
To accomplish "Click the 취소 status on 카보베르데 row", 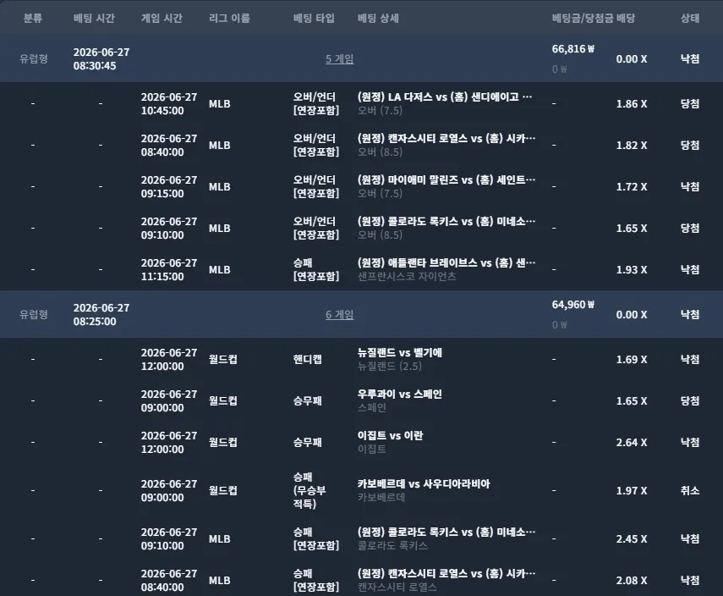I will click(x=690, y=490).
